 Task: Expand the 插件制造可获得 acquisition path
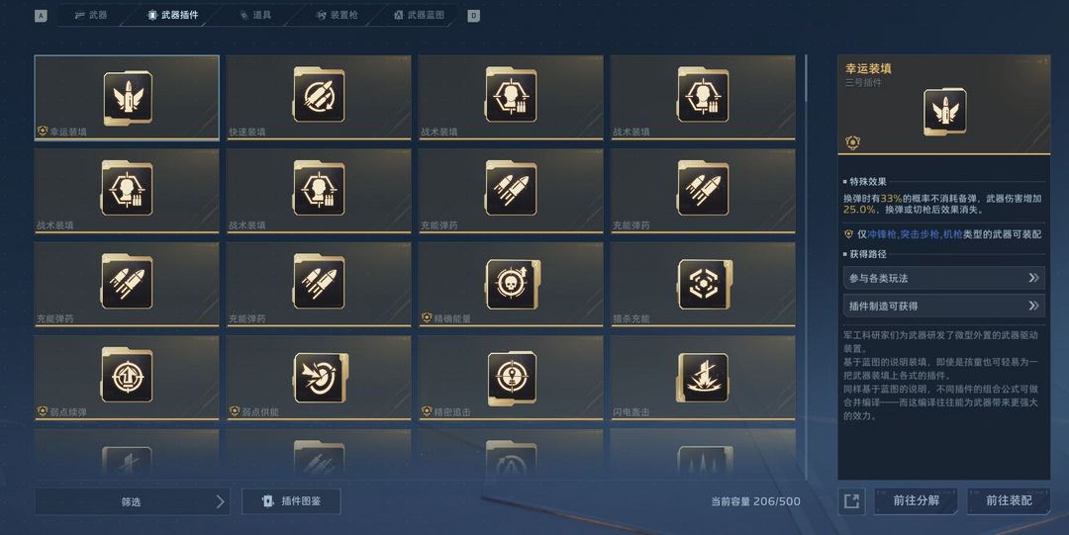pos(943,306)
